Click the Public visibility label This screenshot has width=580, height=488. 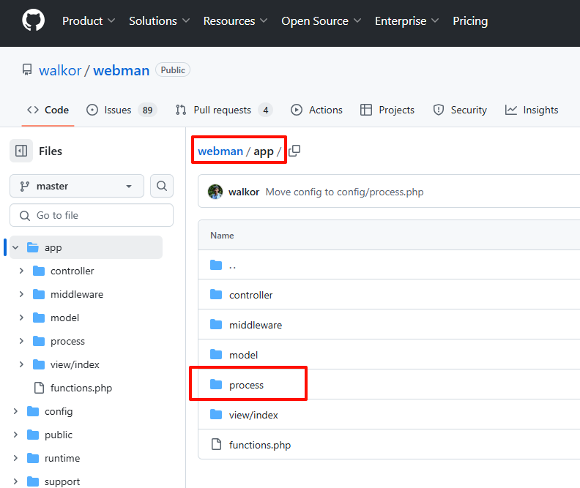pos(173,70)
